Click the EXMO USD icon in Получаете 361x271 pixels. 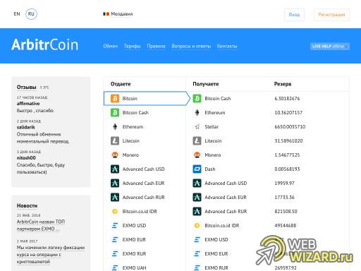point(197,239)
